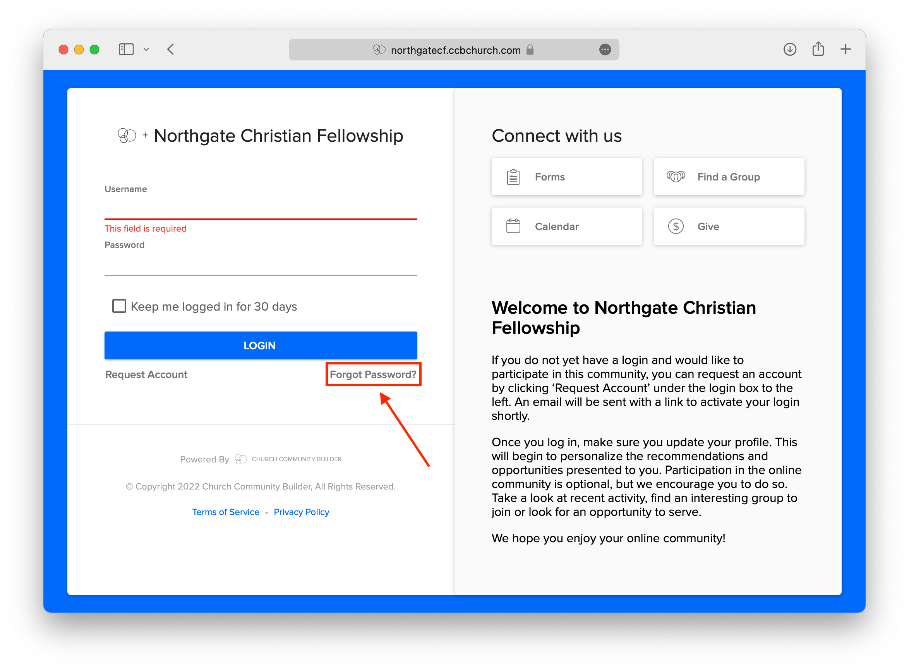Click the Calendar icon
This screenshot has height=670, width=909.
tap(513, 226)
